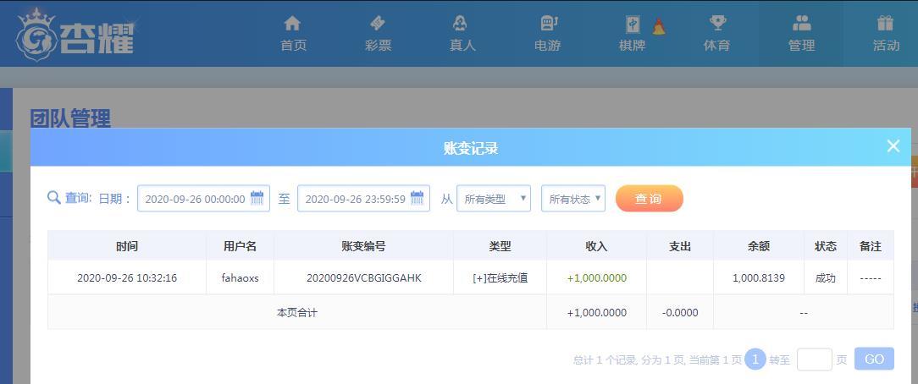Click the end date field 2020-09-26 23:59:59
Viewport: 918px width, 384px height.
(x=363, y=199)
